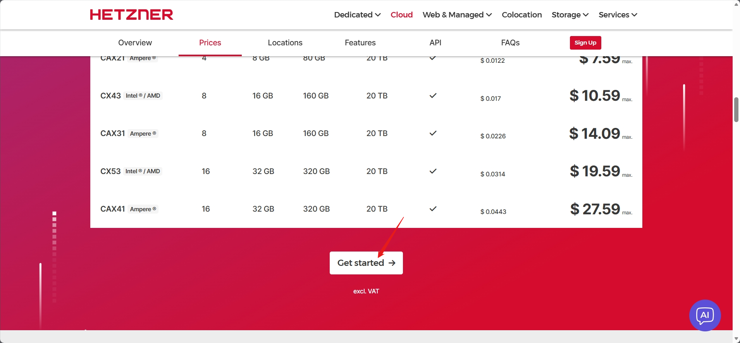The height and width of the screenshot is (343, 740).
Task: Click the $ 0.0443 hourly price
Action: [x=493, y=212]
